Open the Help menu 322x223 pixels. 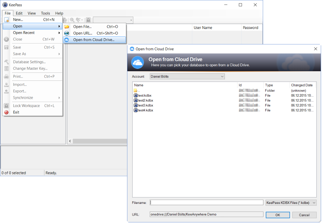coord(59,13)
